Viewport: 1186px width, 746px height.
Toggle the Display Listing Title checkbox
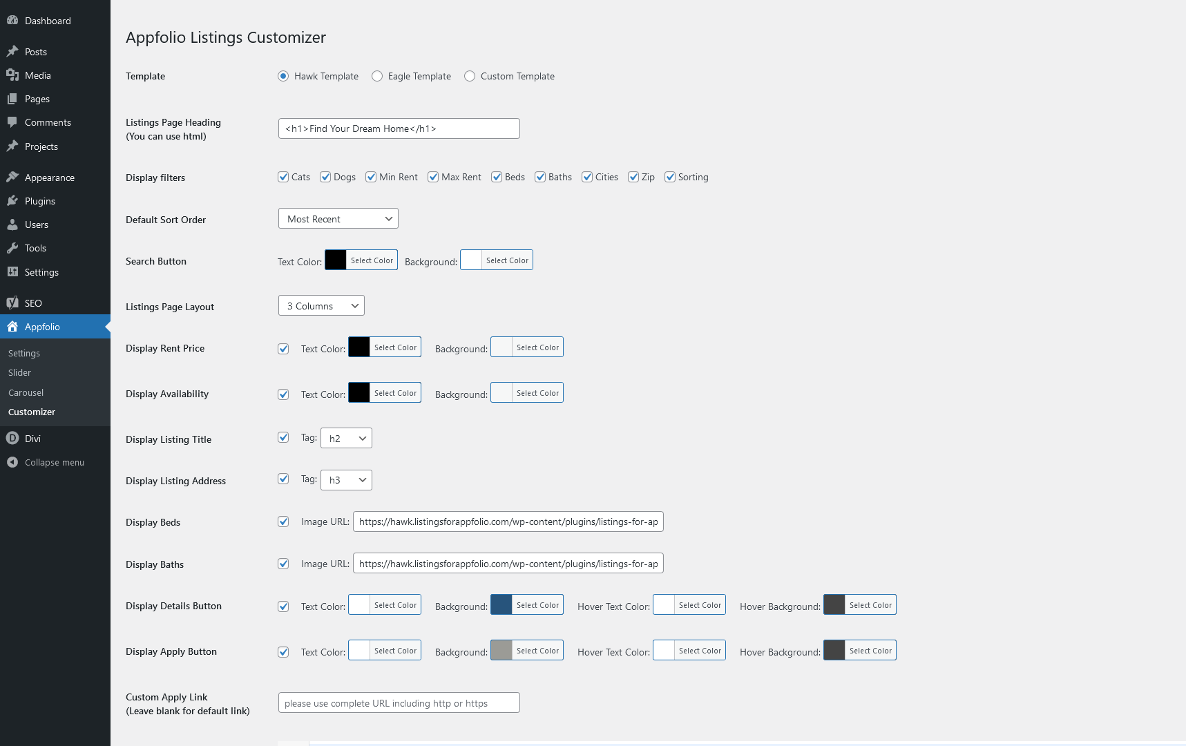pos(283,437)
